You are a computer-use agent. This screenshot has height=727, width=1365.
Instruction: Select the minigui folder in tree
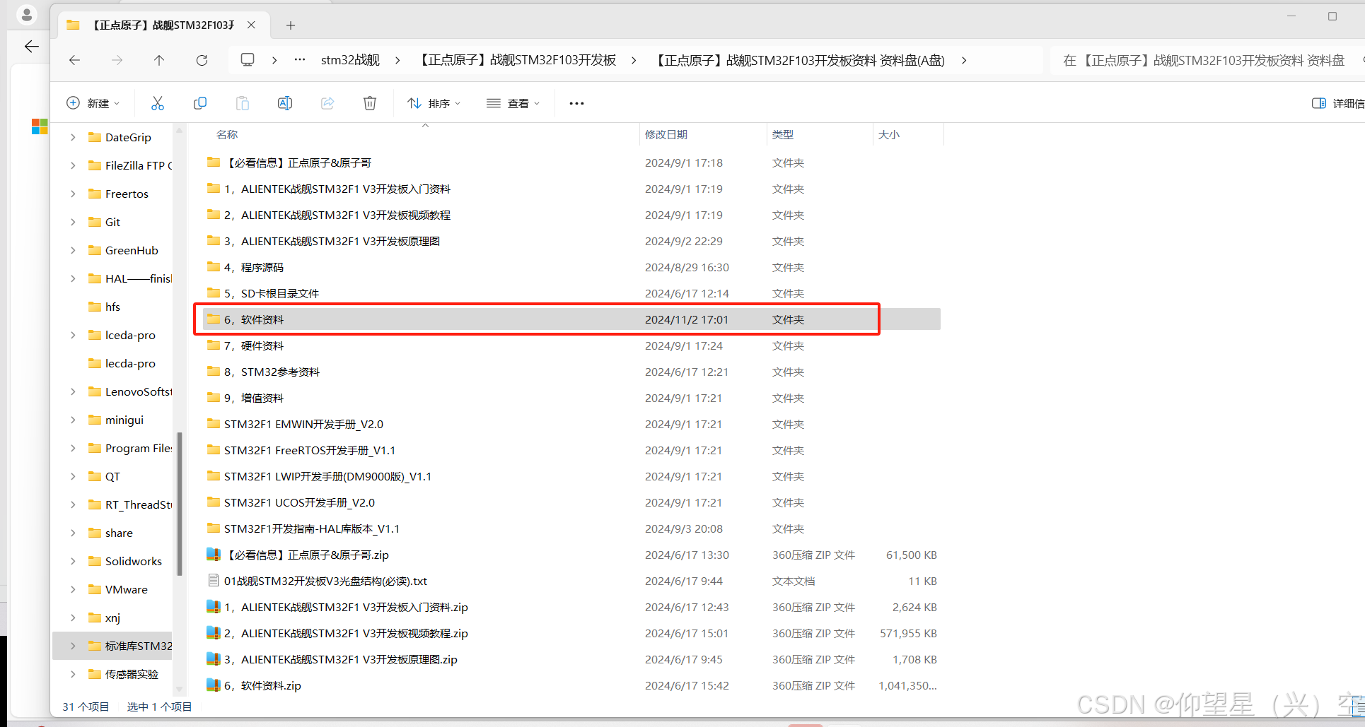click(x=124, y=420)
